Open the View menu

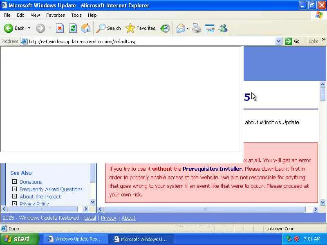click(x=35, y=15)
